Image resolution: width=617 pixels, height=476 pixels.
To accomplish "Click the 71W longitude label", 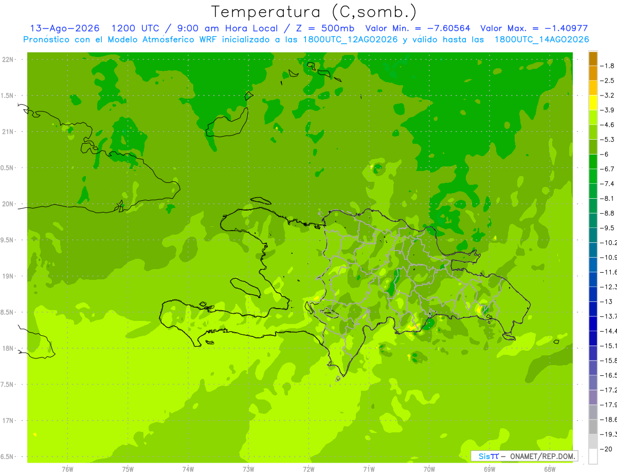I will tap(369, 469).
